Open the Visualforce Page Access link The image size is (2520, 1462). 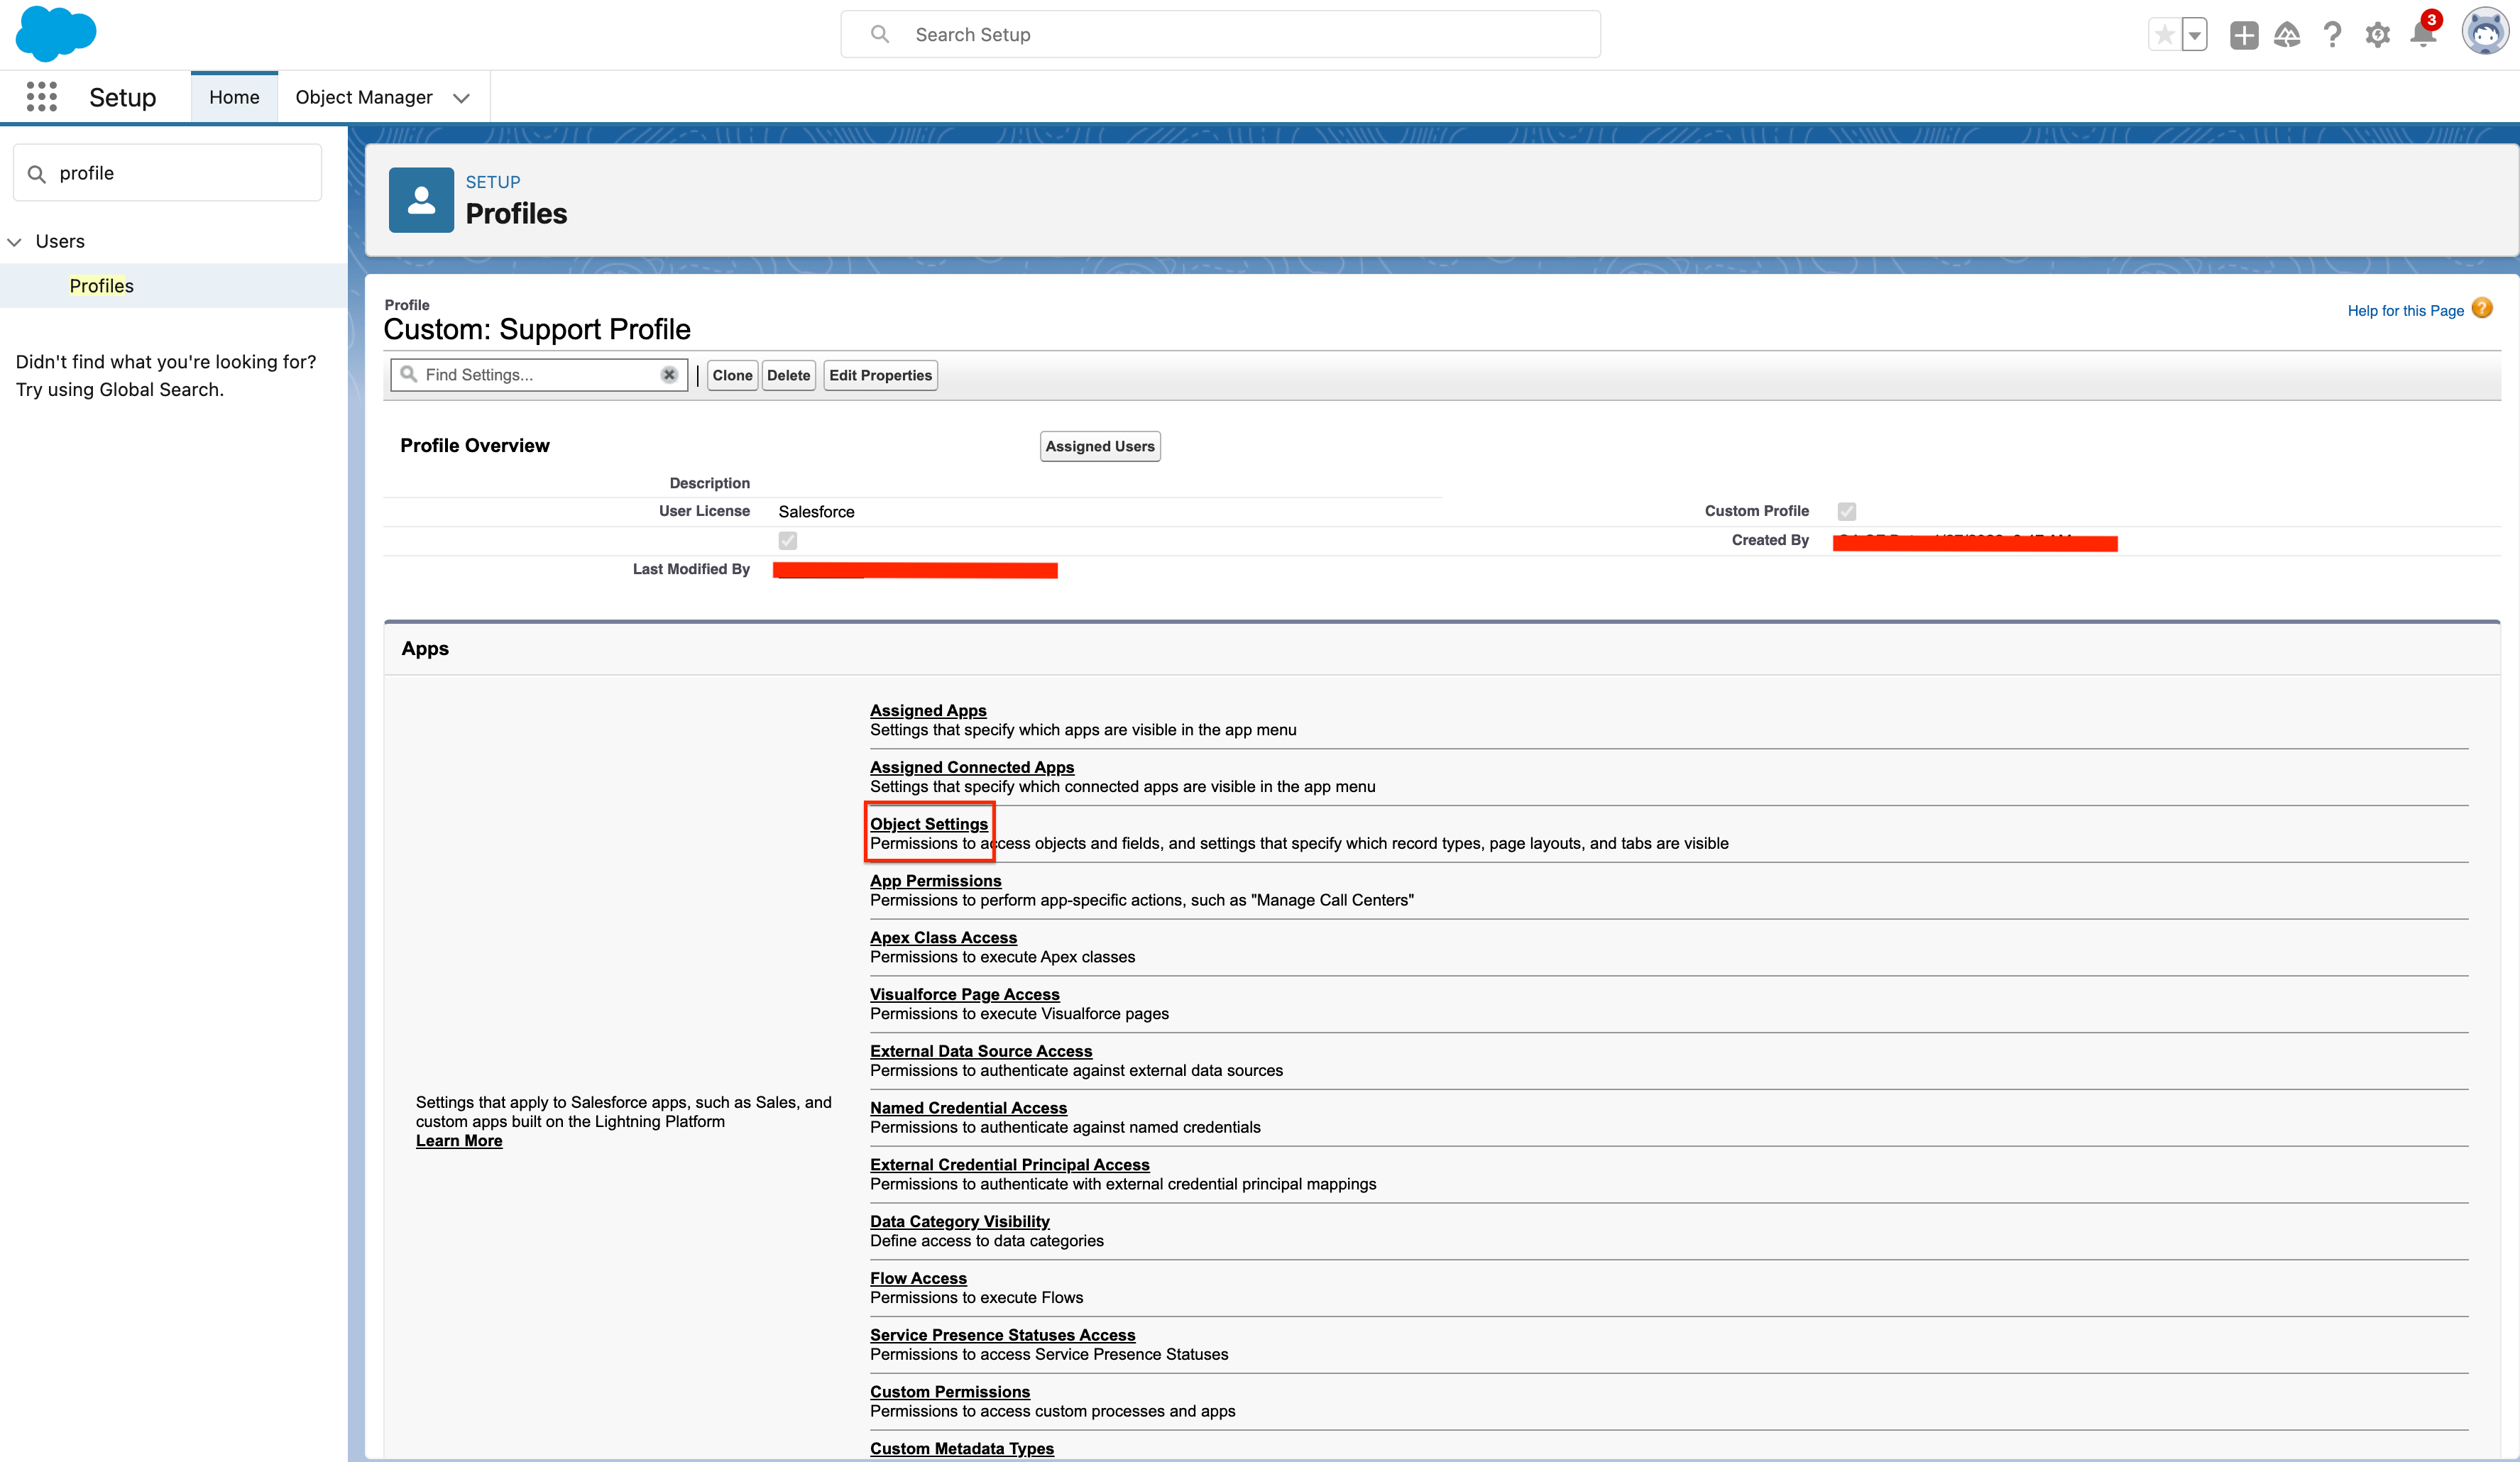click(965, 995)
